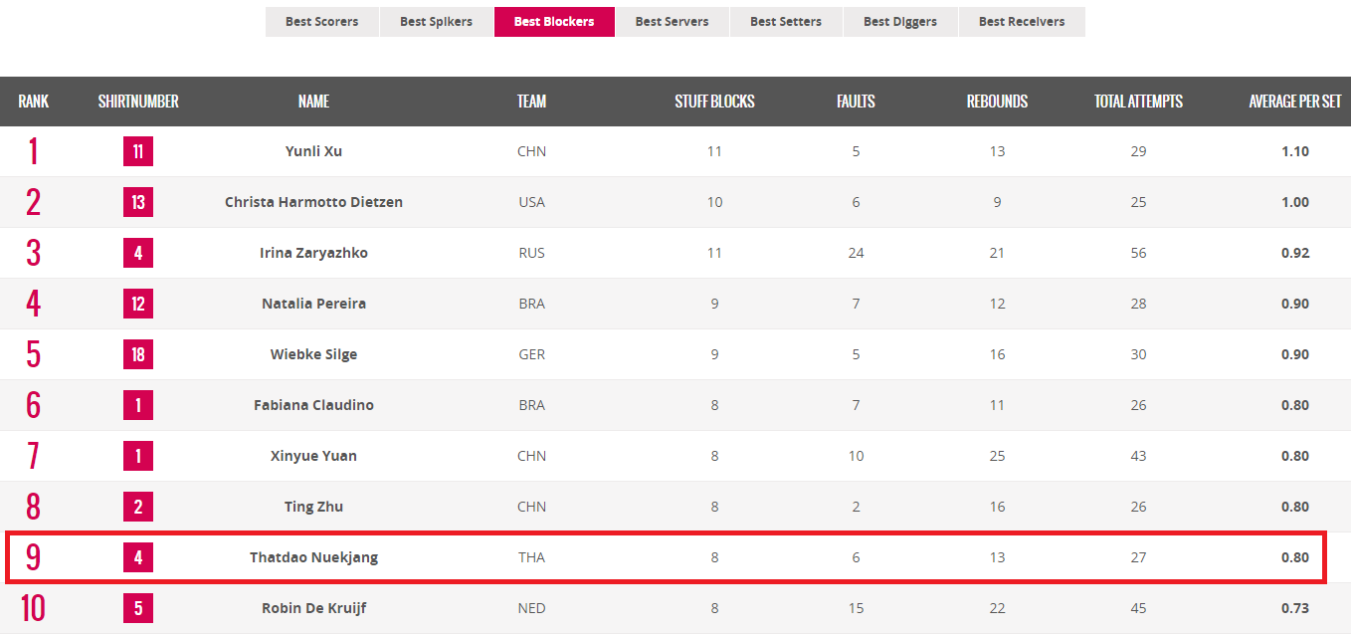Click the AVERAGE PER SET header
The height and width of the screenshot is (634, 1351).
point(1295,102)
